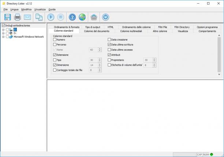This screenshot has height=157, width=224.
Task: Switch to Tipo di output tab
Action: pyautogui.click(x=93, y=27)
